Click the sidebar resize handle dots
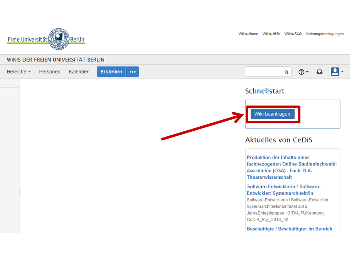 21,192
